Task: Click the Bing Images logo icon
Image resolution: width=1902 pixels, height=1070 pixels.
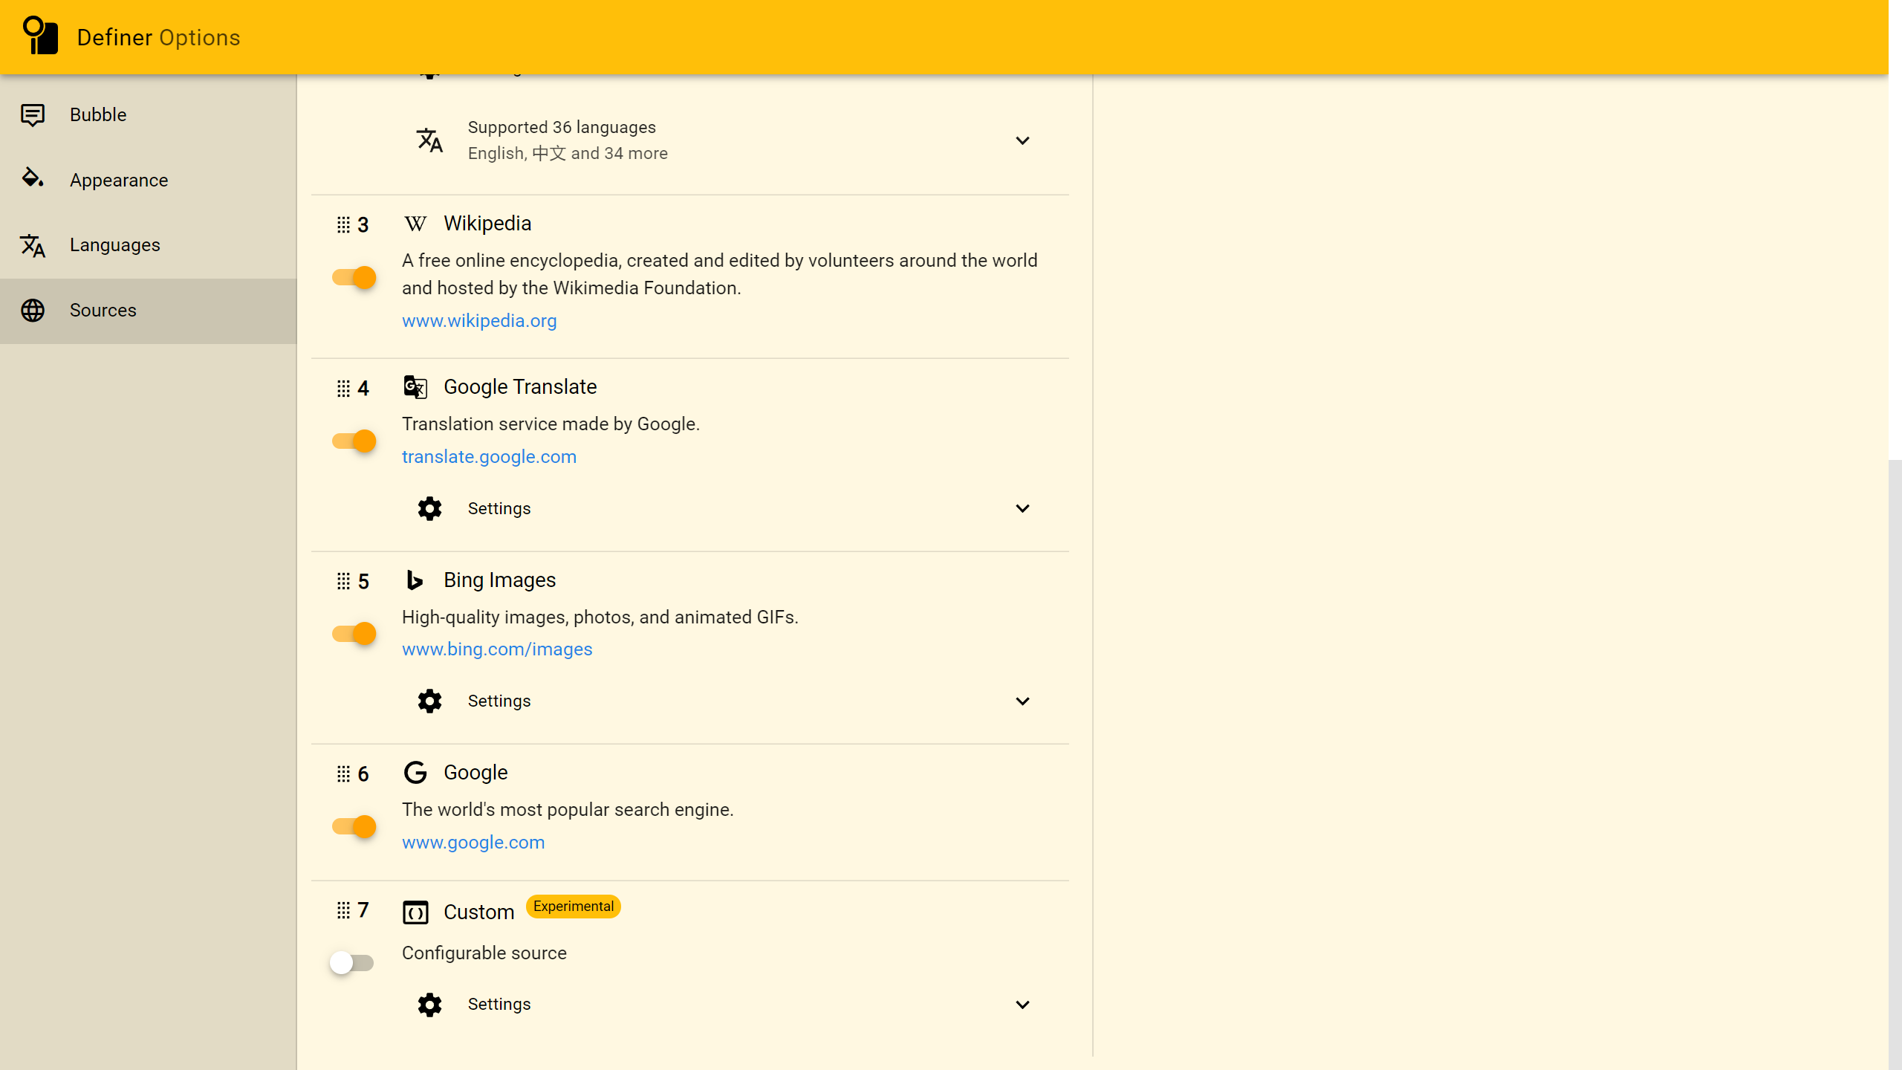Action: click(415, 580)
